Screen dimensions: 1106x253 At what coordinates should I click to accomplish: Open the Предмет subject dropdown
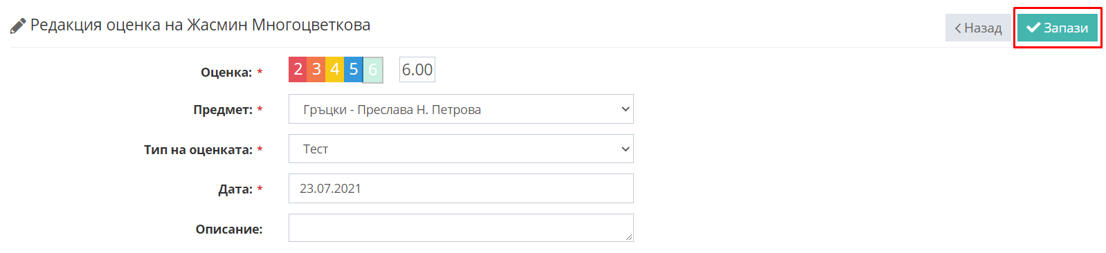(x=461, y=109)
